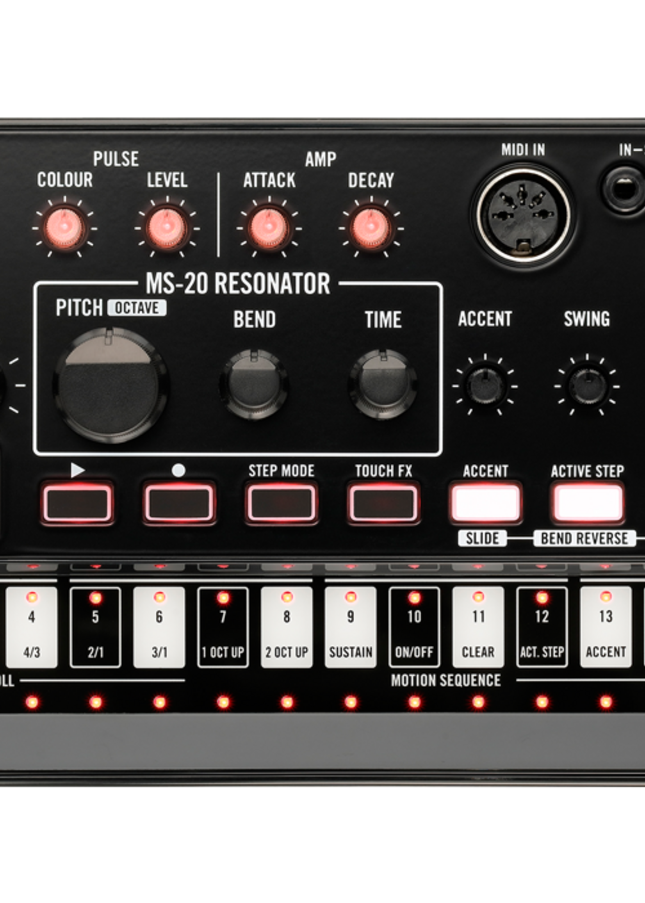
Task: Tap step key 8 labeled 2 OCT UP
Action: 287,627
